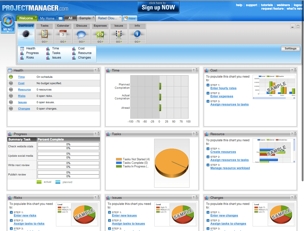Click the envelope mail tab icon

click(x=61, y=18)
